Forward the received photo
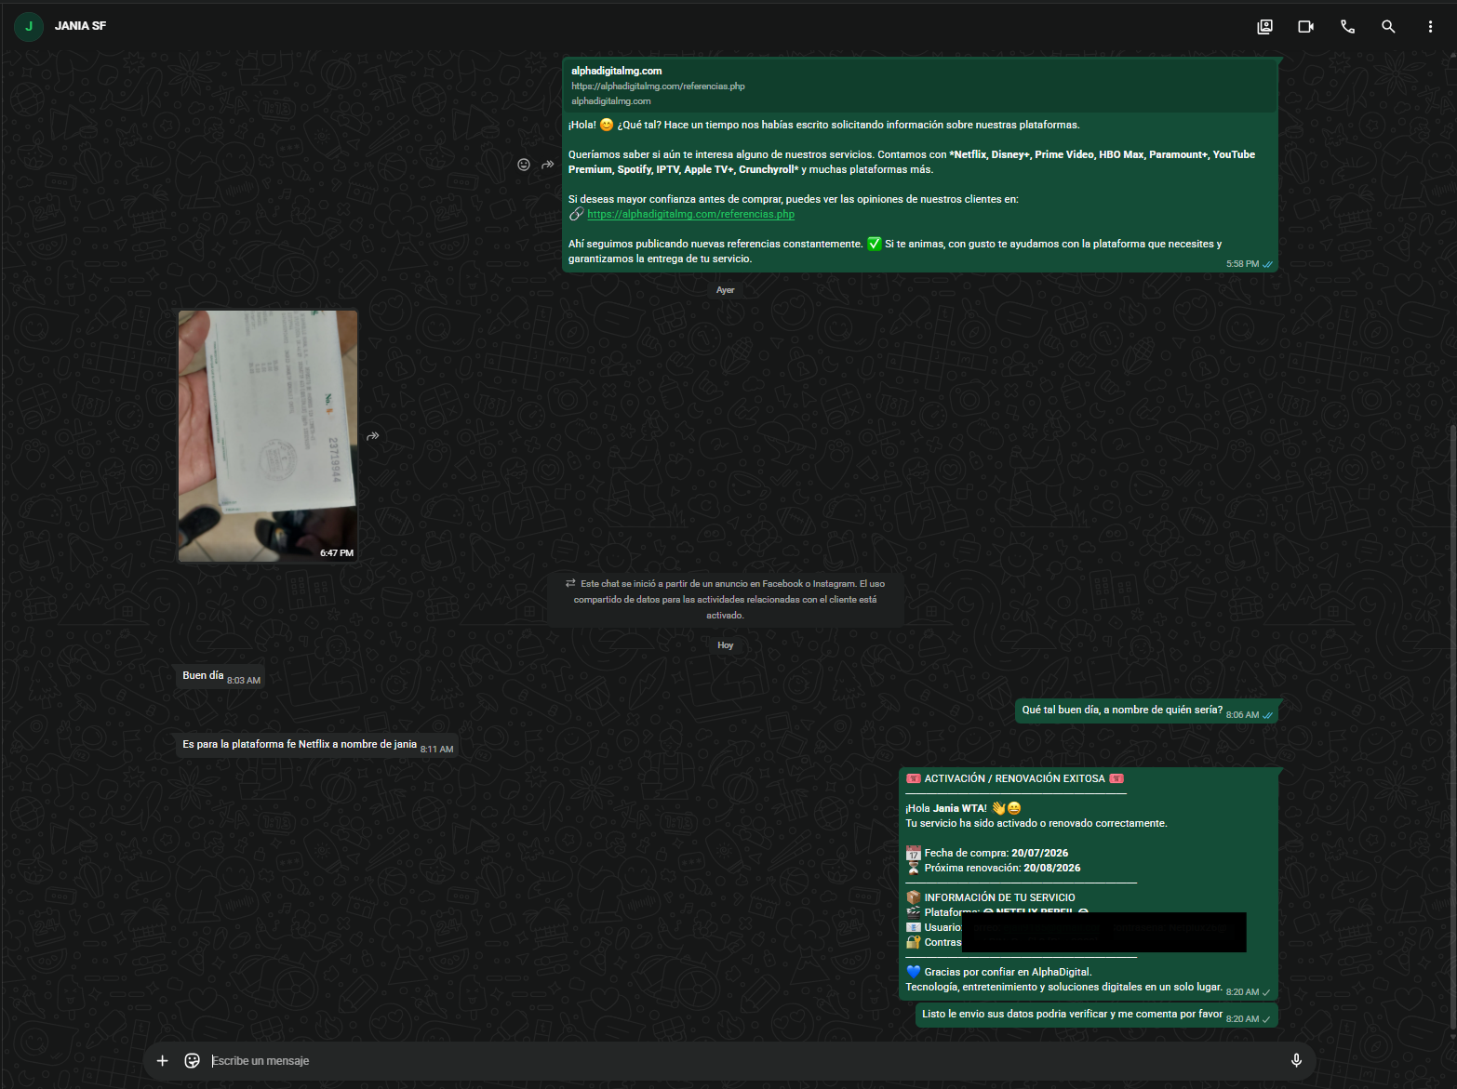1457x1089 pixels. tap(373, 436)
